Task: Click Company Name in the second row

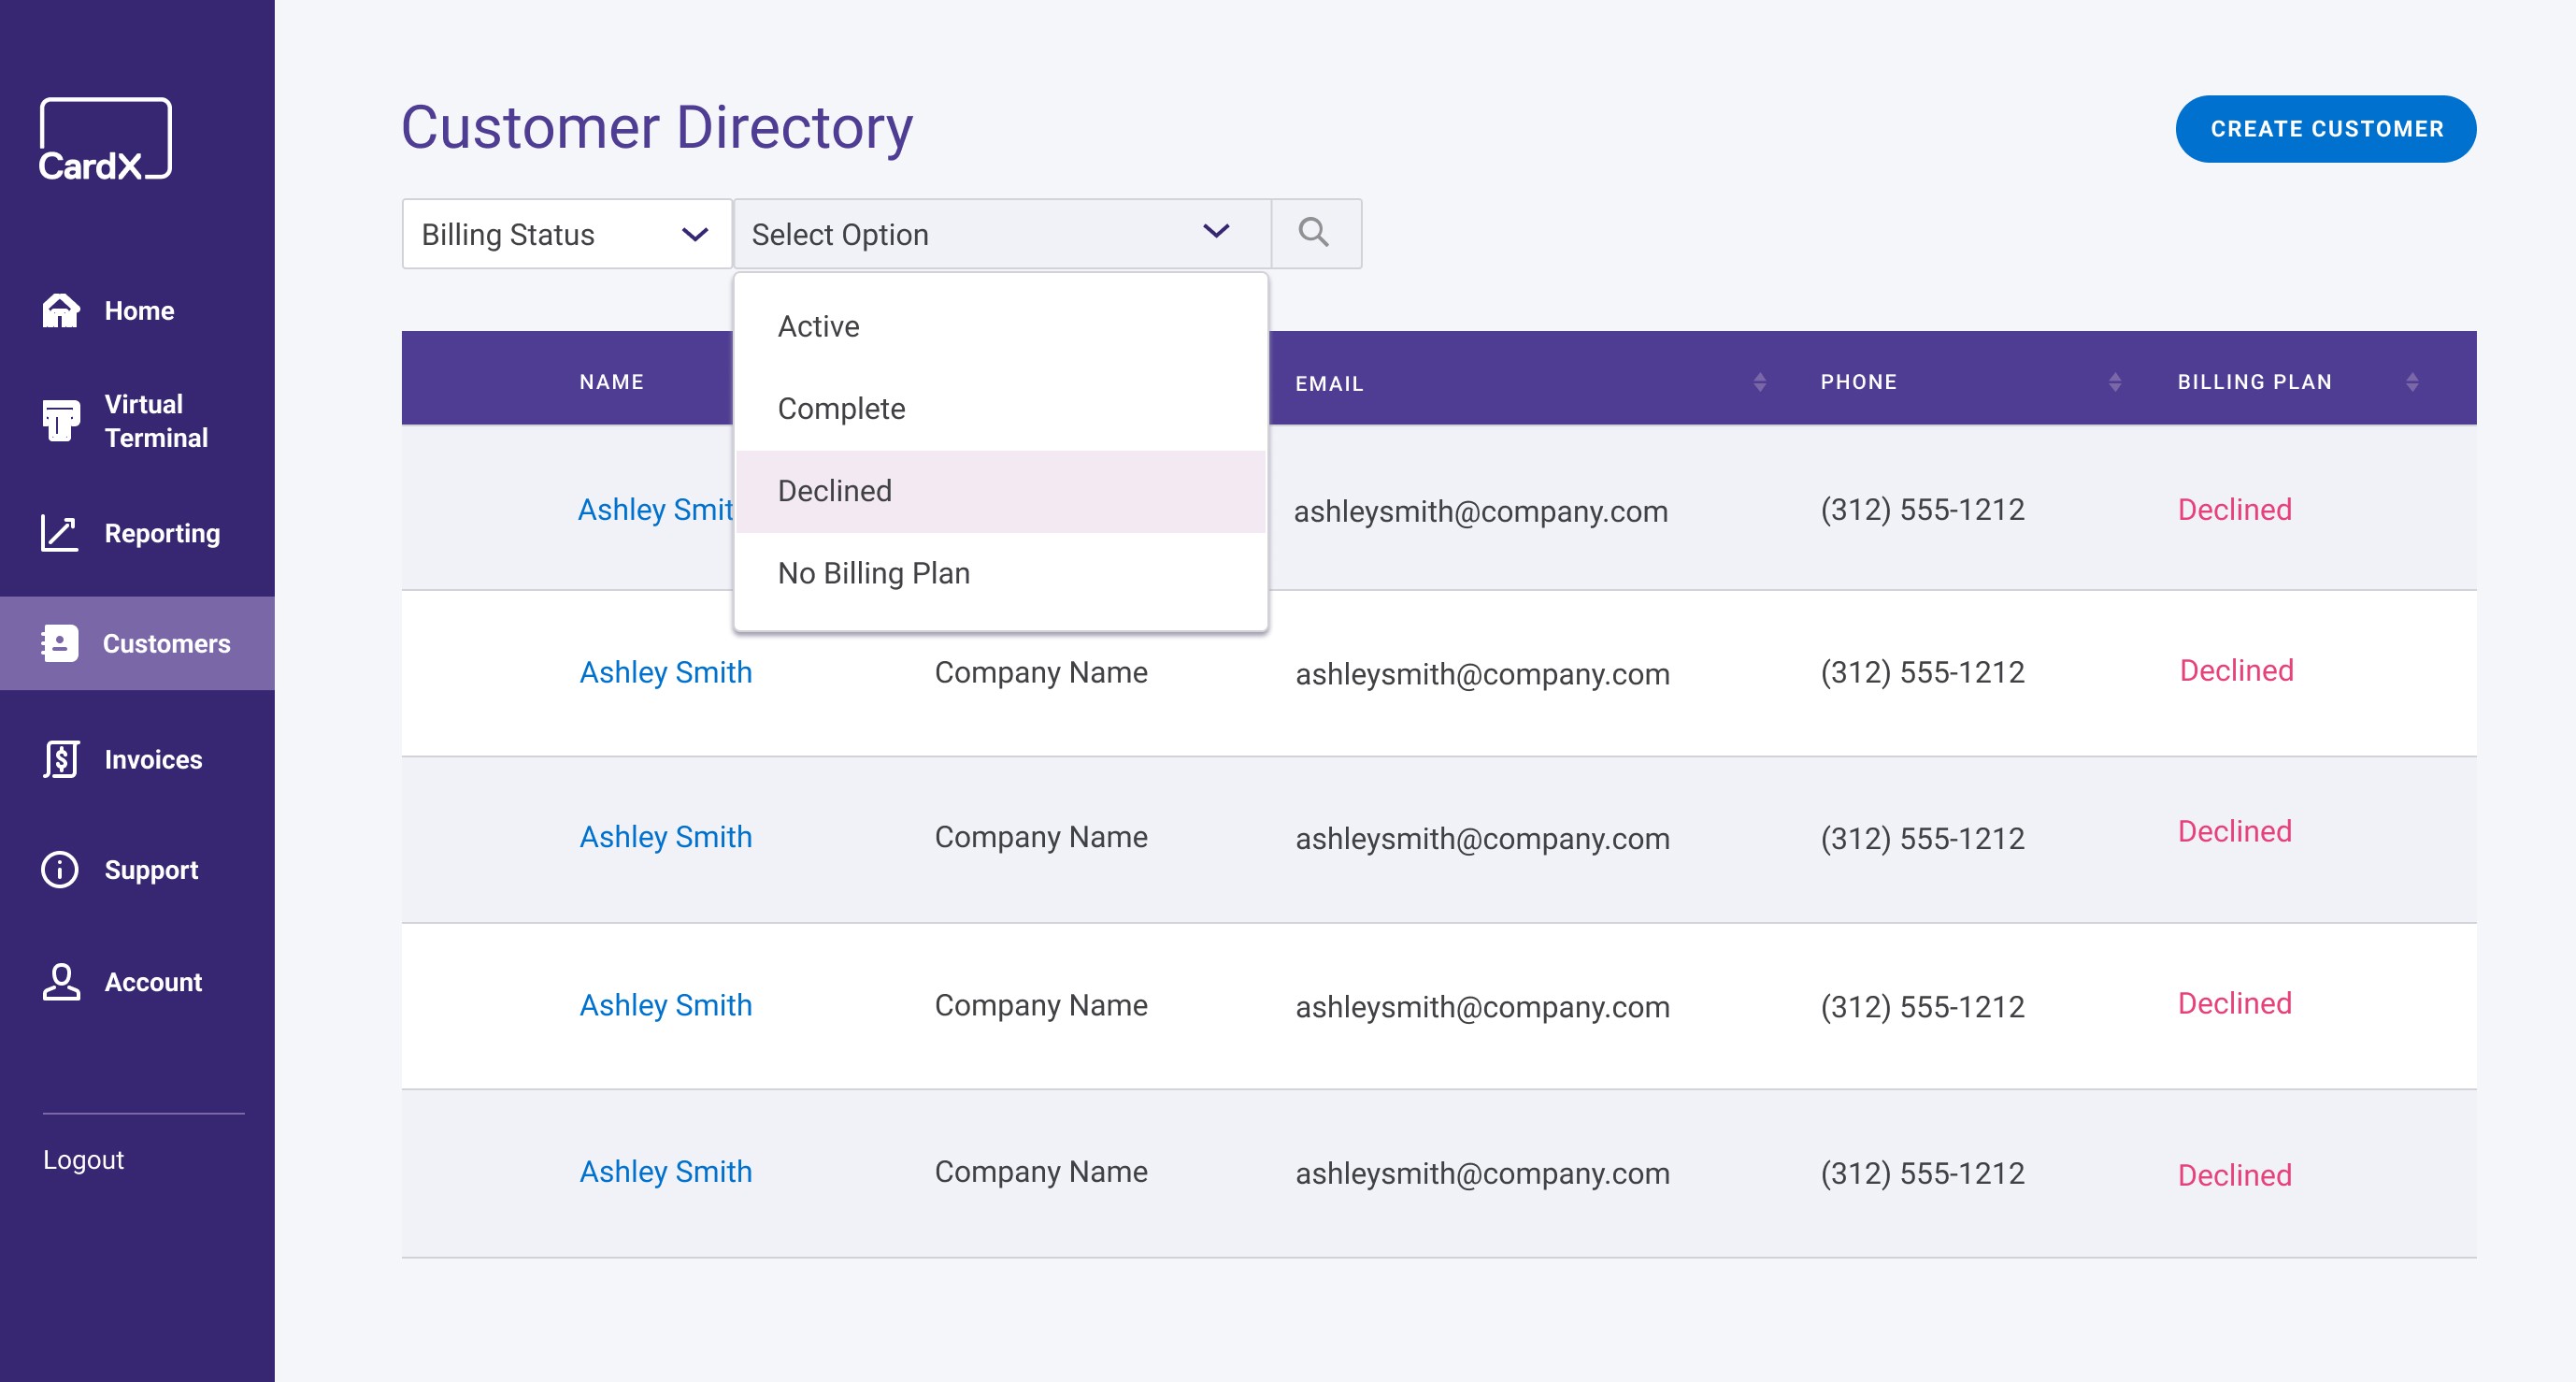Action: (x=1041, y=672)
